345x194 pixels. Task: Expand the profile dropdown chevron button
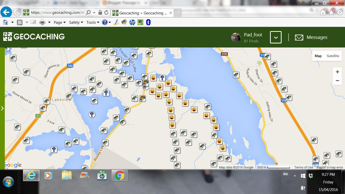point(276,37)
